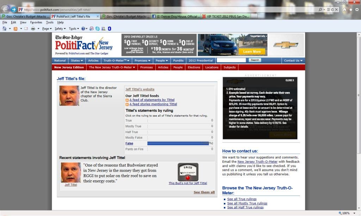Open the zoom level dropdown arrow in status bar
The width and height of the screenshot is (361, 216).
pos(354,213)
